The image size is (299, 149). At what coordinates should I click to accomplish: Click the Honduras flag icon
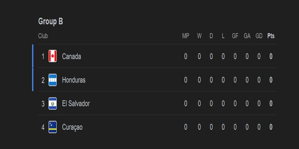(53, 80)
